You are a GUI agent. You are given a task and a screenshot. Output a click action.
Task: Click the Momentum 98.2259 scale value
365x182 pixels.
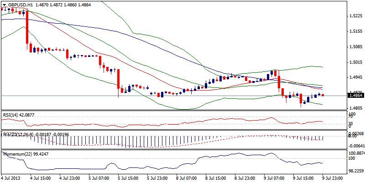point(355,171)
